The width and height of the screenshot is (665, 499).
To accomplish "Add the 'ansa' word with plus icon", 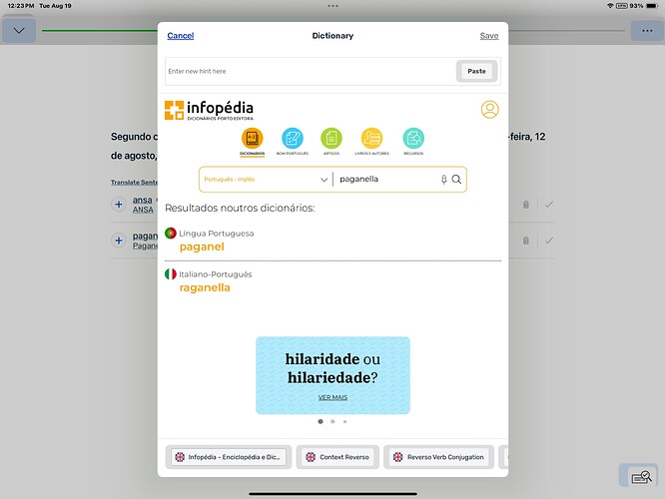I will click(x=119, y=205).
